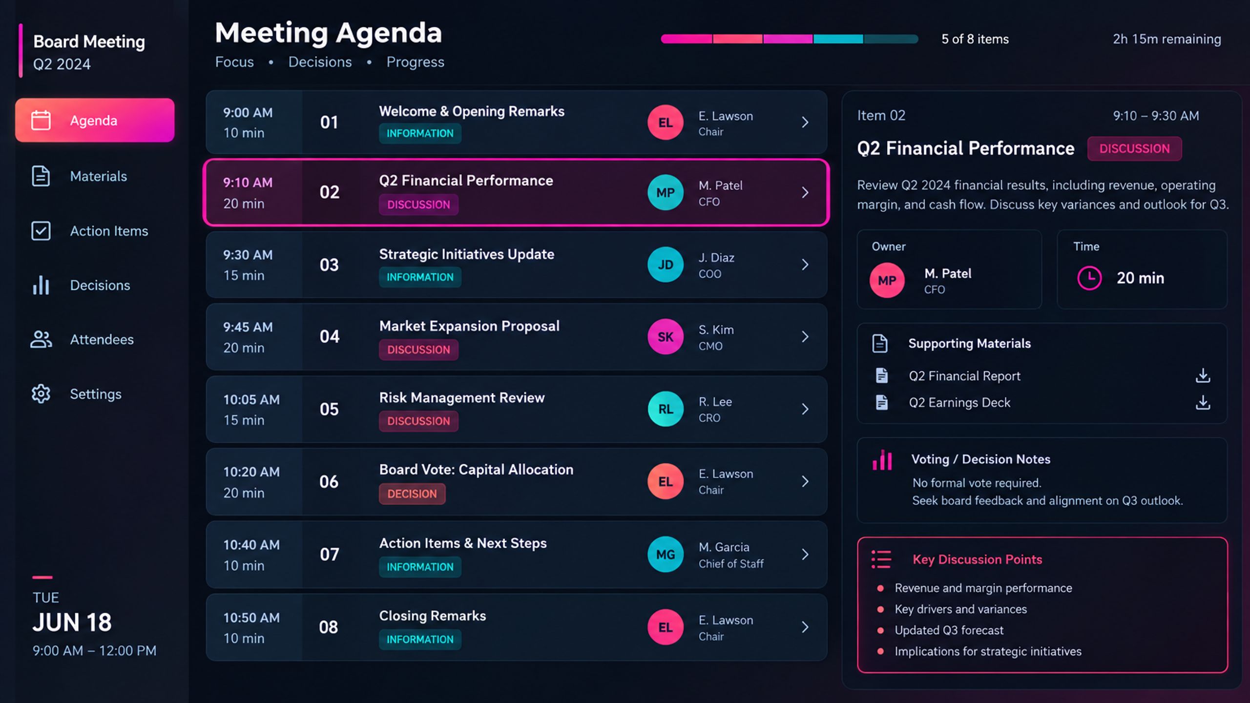
Task: Select the Progress header link
Action: pos(416,62)
